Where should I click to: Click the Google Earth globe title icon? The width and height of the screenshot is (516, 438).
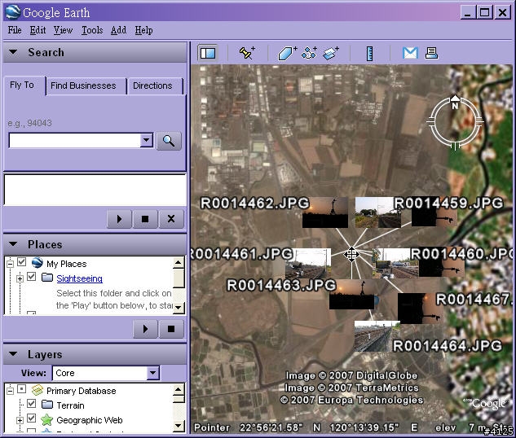point(13,12)
